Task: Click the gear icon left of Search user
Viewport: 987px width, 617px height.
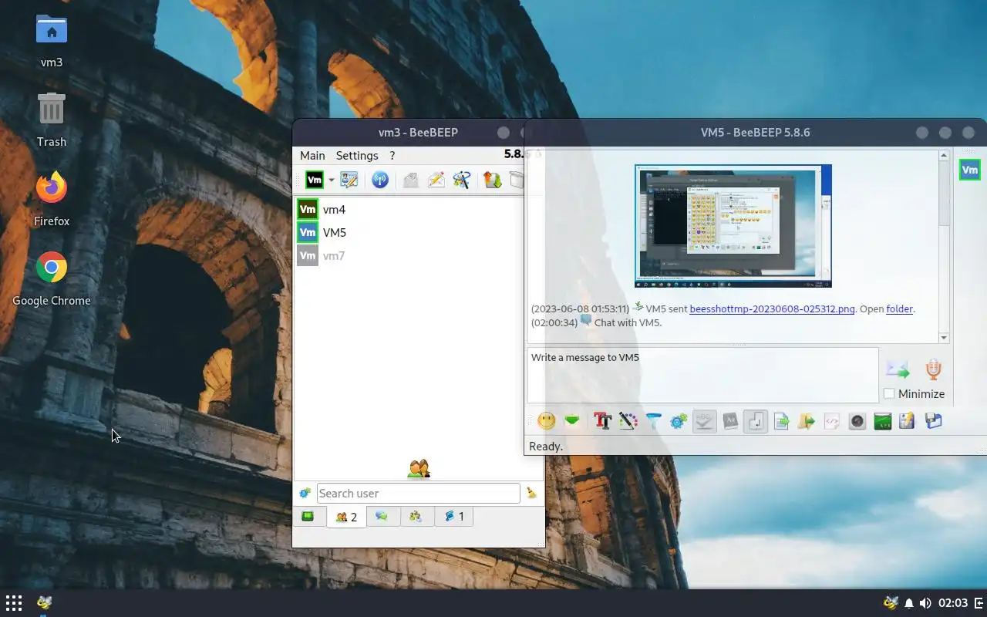Action: tap(305, 493)
